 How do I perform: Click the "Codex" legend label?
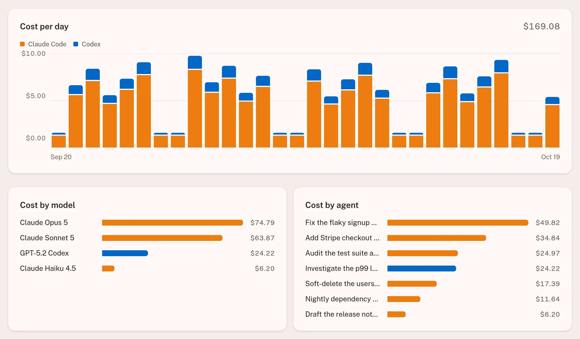91,44
